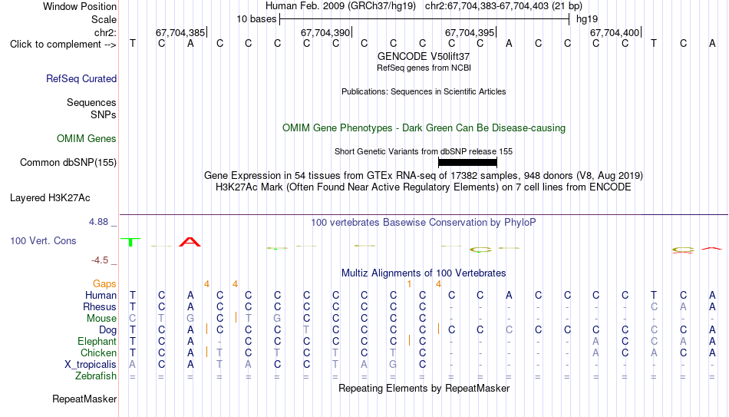The width and height of the screenshot is (729, 417).
Task: Click the H3K27Ac Mark ENCODE title line
Action: (424, 187)
